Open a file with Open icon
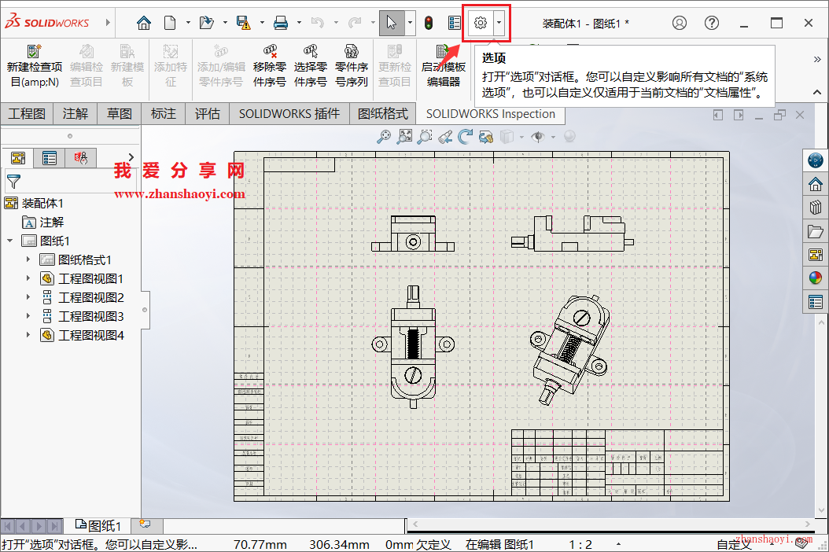Viewport: 829px width, 552px height. 207,24
